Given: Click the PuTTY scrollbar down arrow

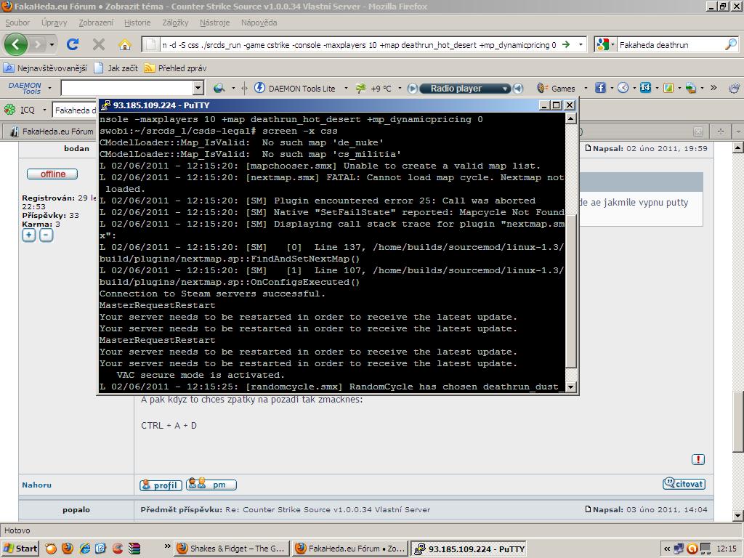Looking at the screenshot, I should [571, 387].
